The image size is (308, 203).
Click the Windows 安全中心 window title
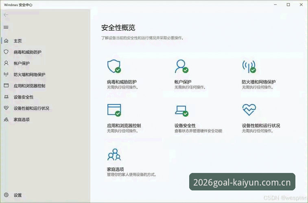pos(18,5)
